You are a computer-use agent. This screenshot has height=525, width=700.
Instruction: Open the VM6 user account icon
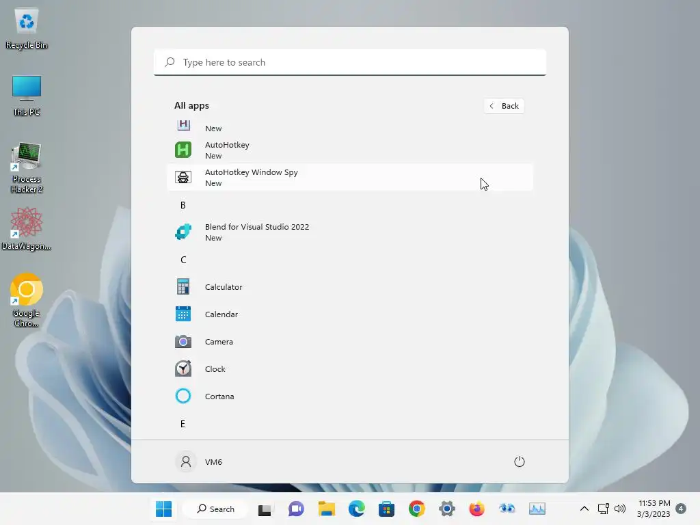(186, 461)
